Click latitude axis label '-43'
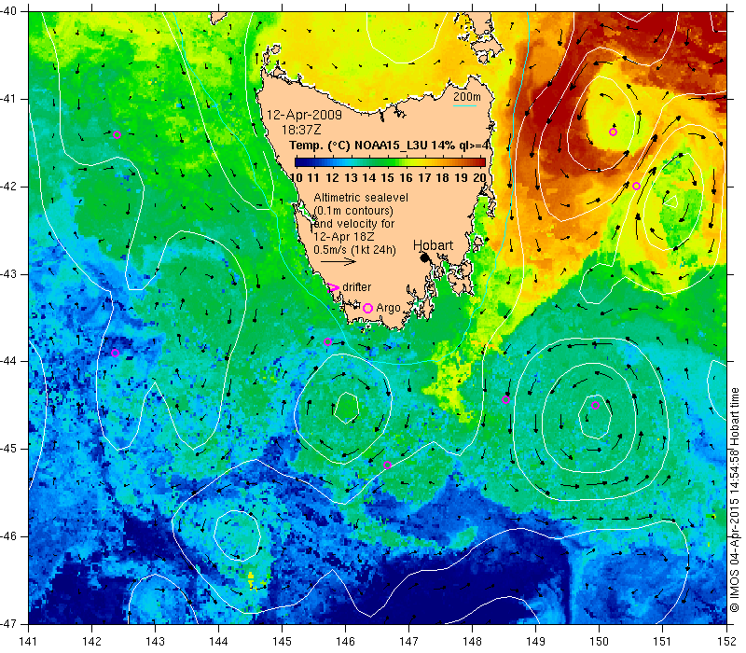The width and height of the screenshot is (746, 653). point(9,274)
